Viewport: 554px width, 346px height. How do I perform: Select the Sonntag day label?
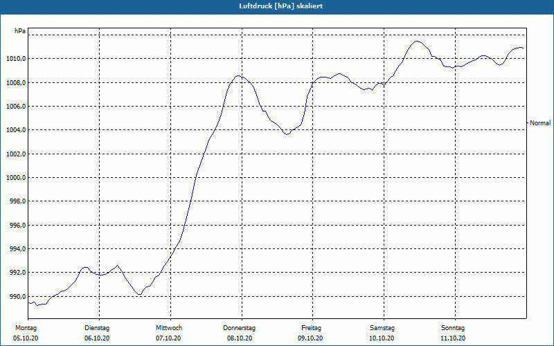click(x=453, y=328)
